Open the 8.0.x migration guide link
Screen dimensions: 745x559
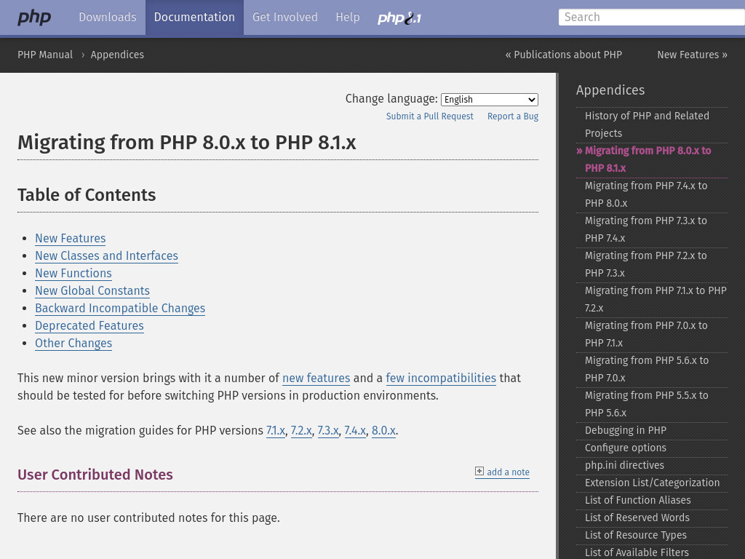click(383, 431)
